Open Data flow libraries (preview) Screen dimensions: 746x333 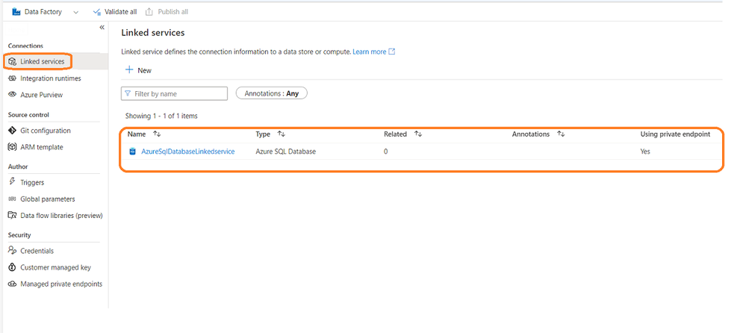(61, 216)
